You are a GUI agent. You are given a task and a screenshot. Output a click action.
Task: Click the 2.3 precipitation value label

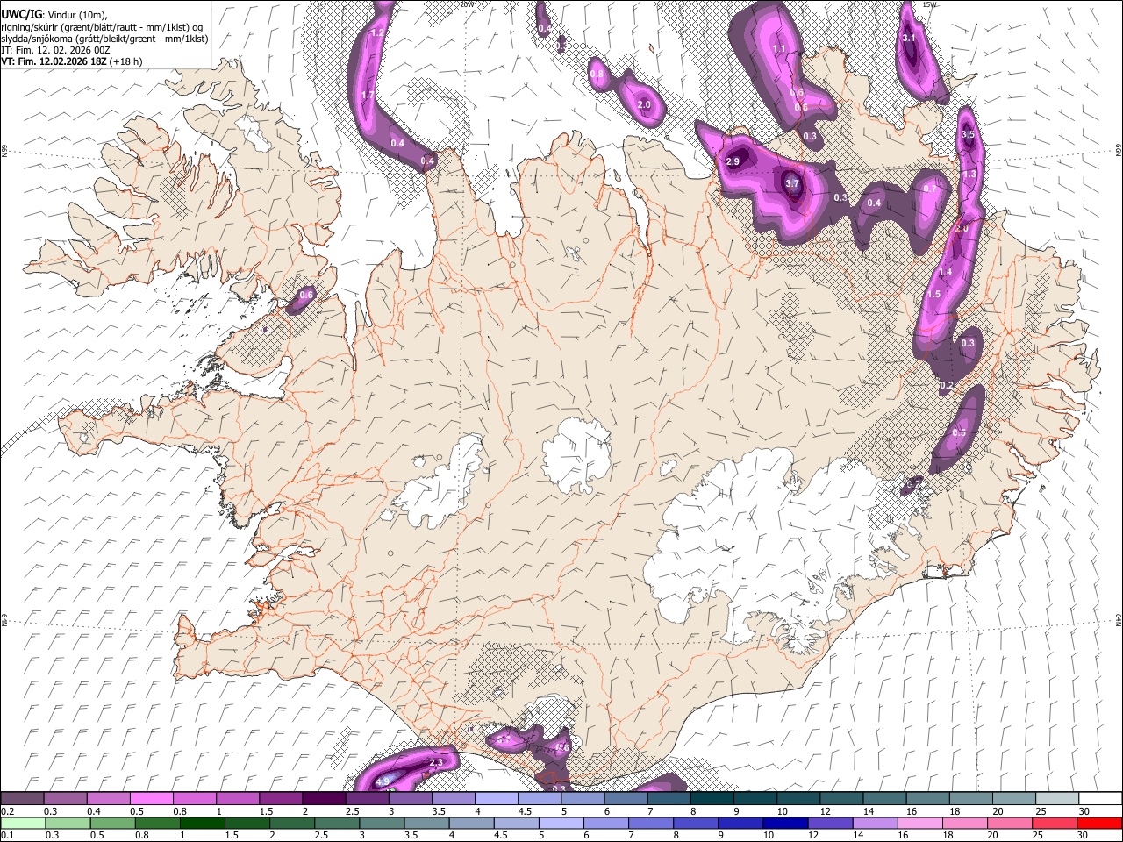click(x=435, y=763)
